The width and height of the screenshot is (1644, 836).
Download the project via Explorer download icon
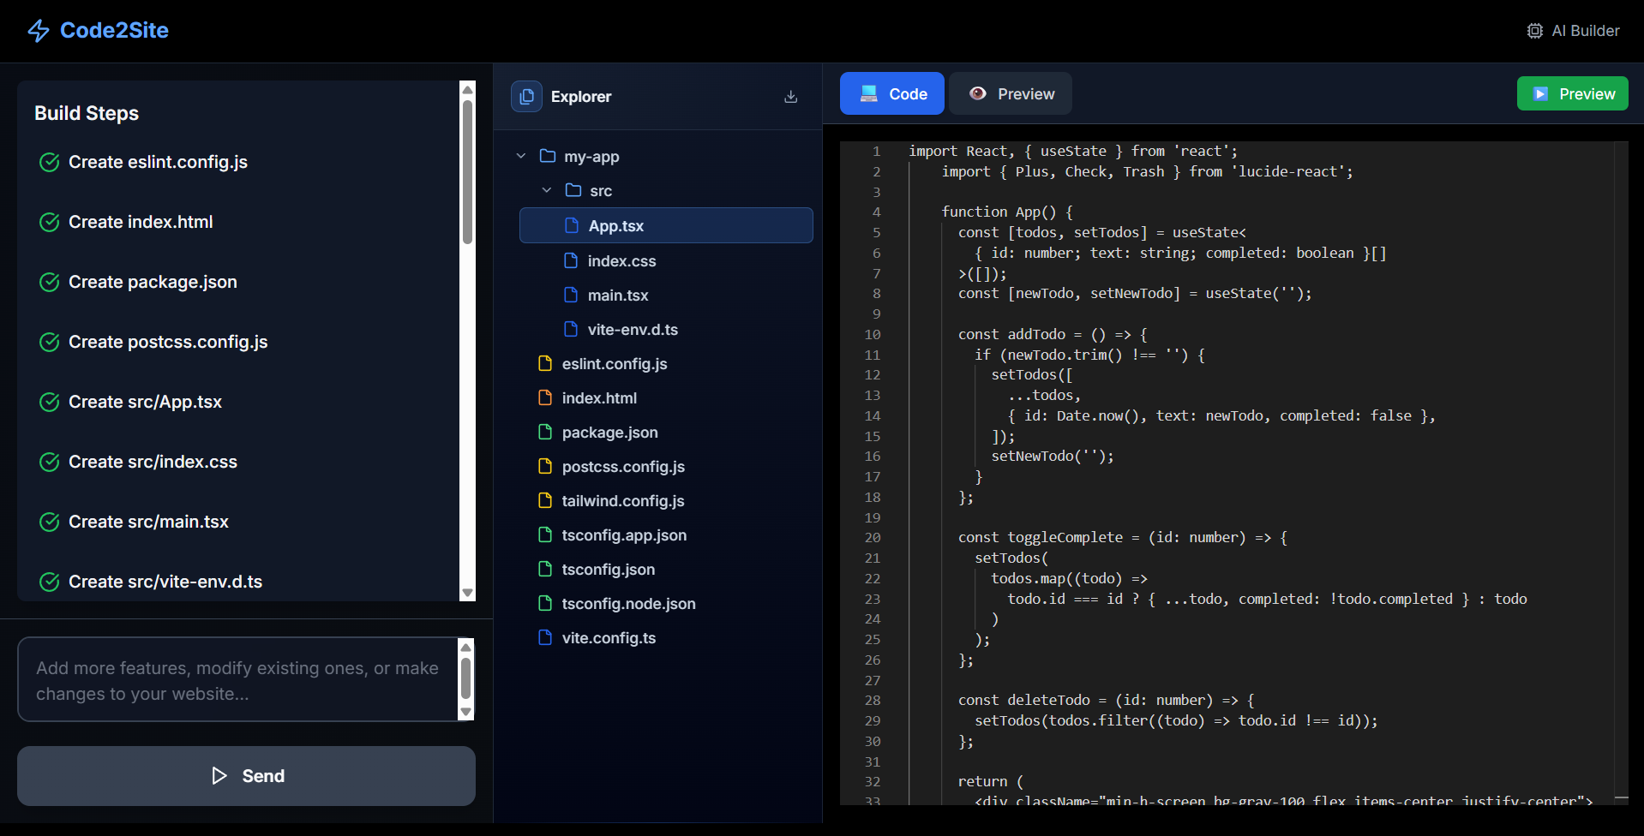click(791, 97)
